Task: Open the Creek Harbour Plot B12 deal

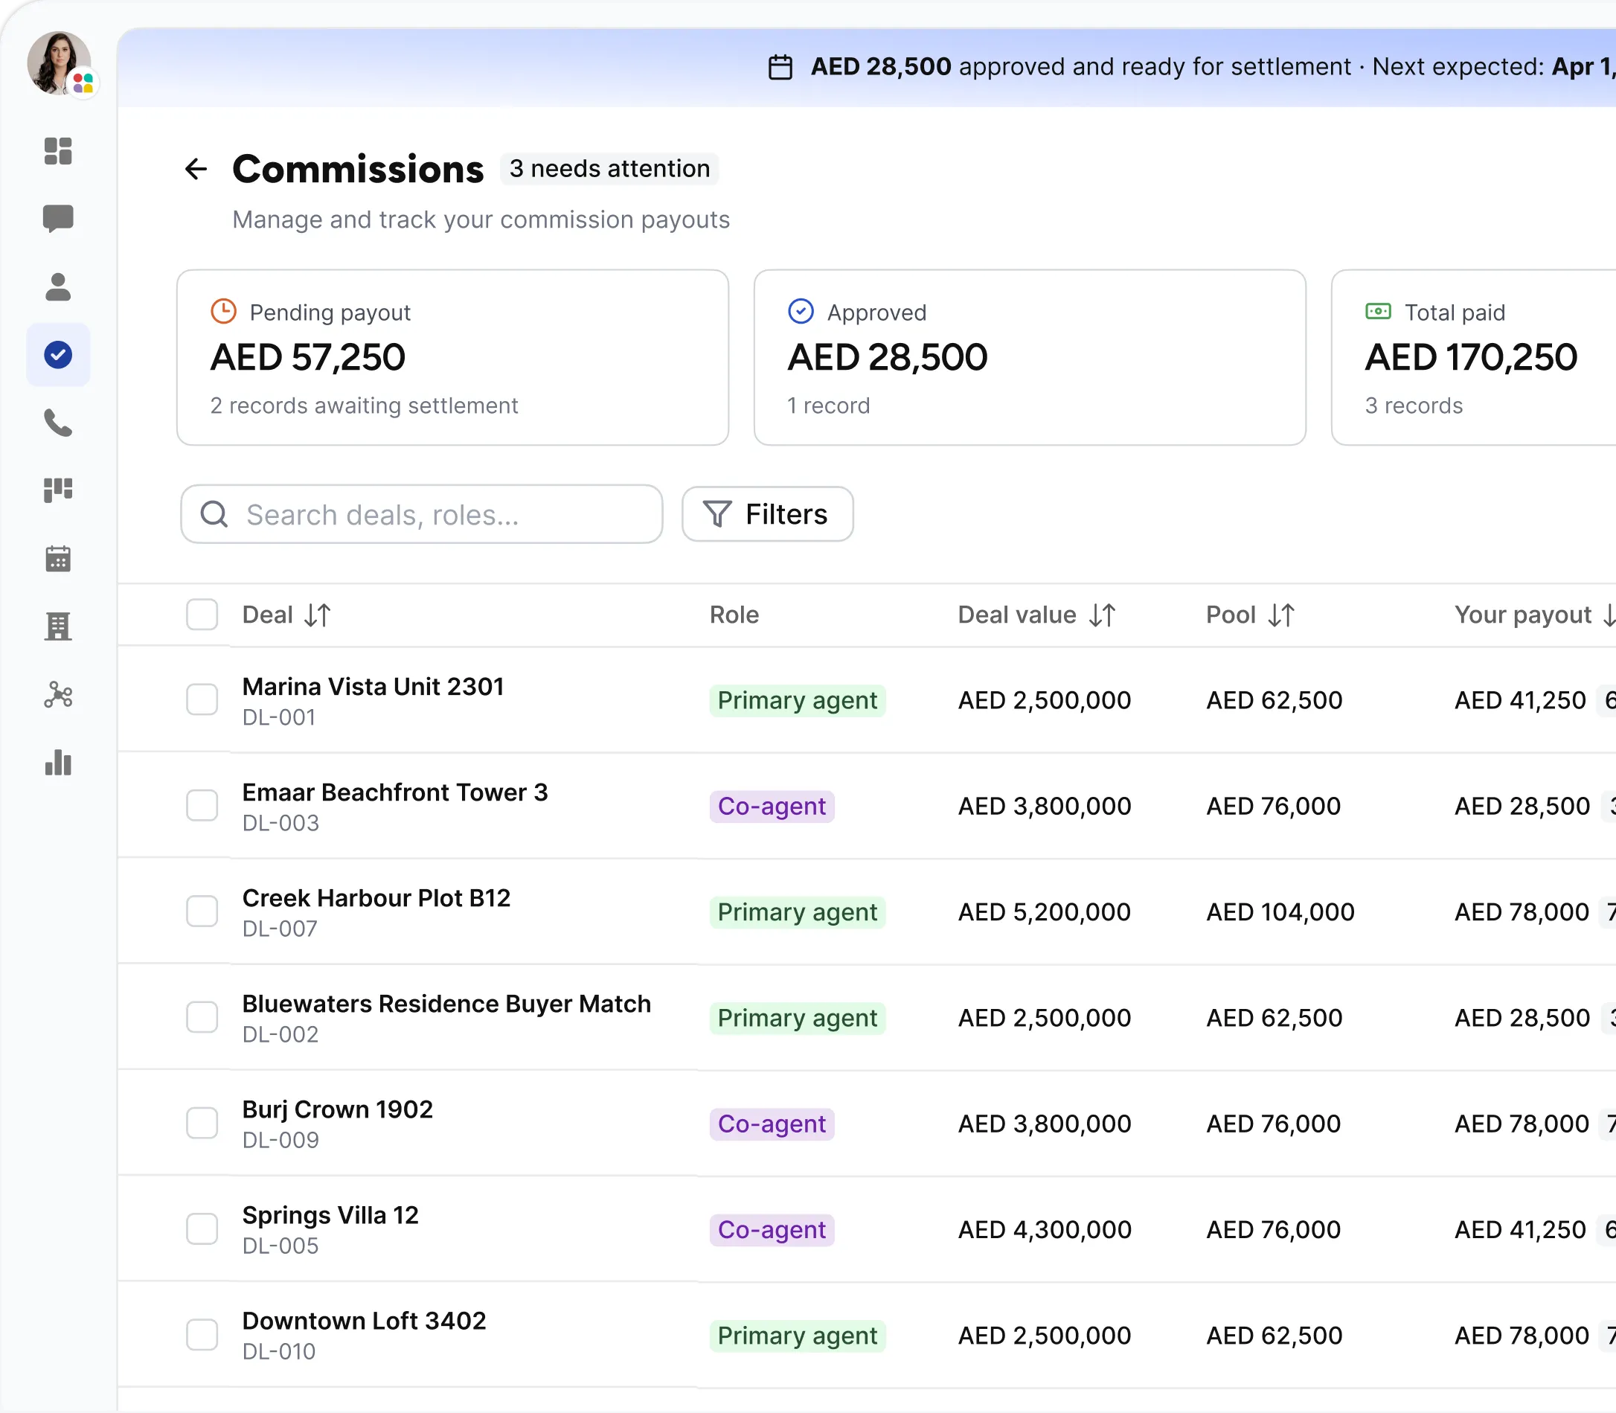Action: pos(376,898)
